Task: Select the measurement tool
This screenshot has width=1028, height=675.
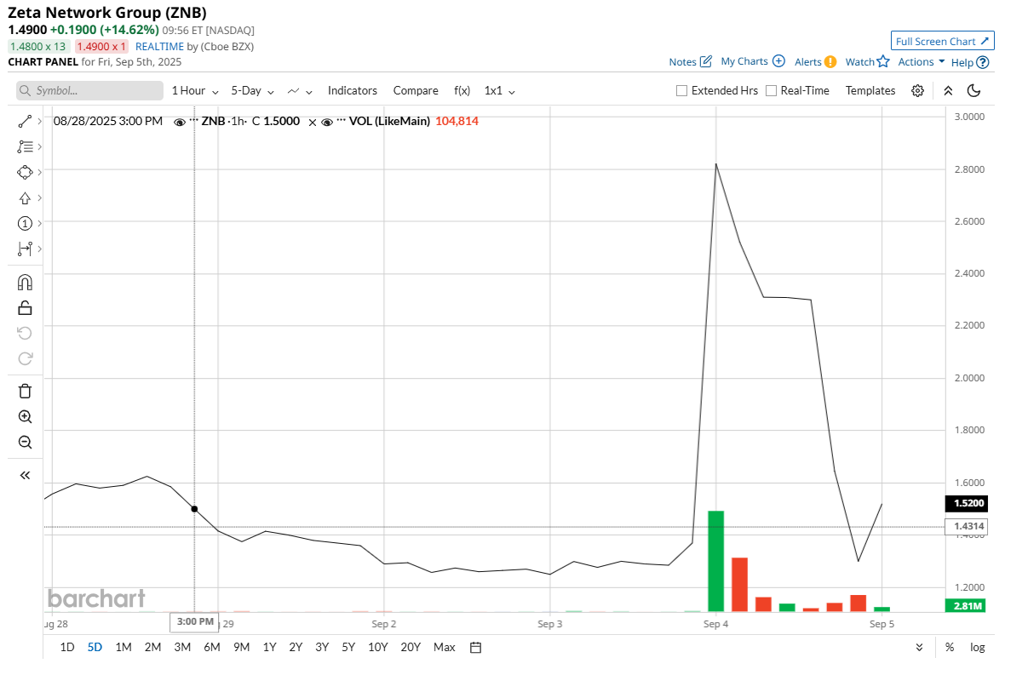Action: tap(25, 249)
